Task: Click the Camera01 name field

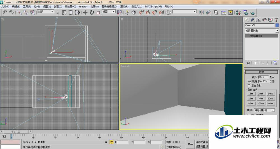Action: [x=260, y=25]
